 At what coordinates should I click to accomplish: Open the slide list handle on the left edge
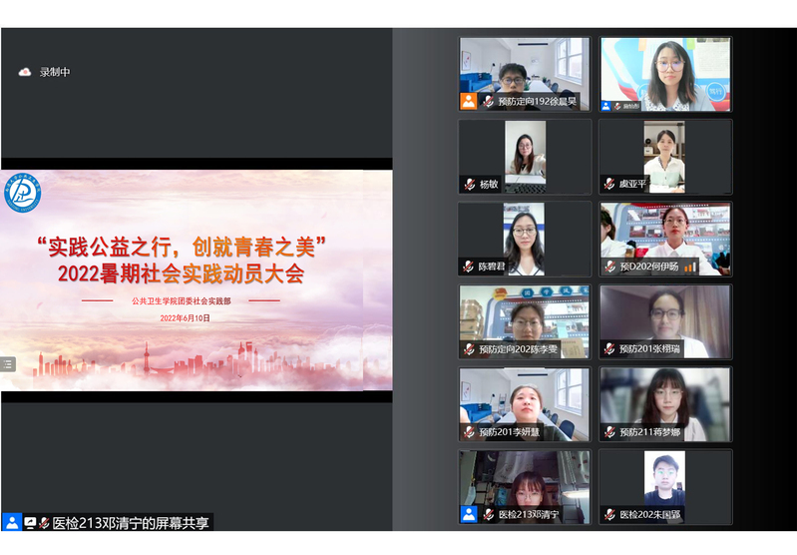(8, 364)
